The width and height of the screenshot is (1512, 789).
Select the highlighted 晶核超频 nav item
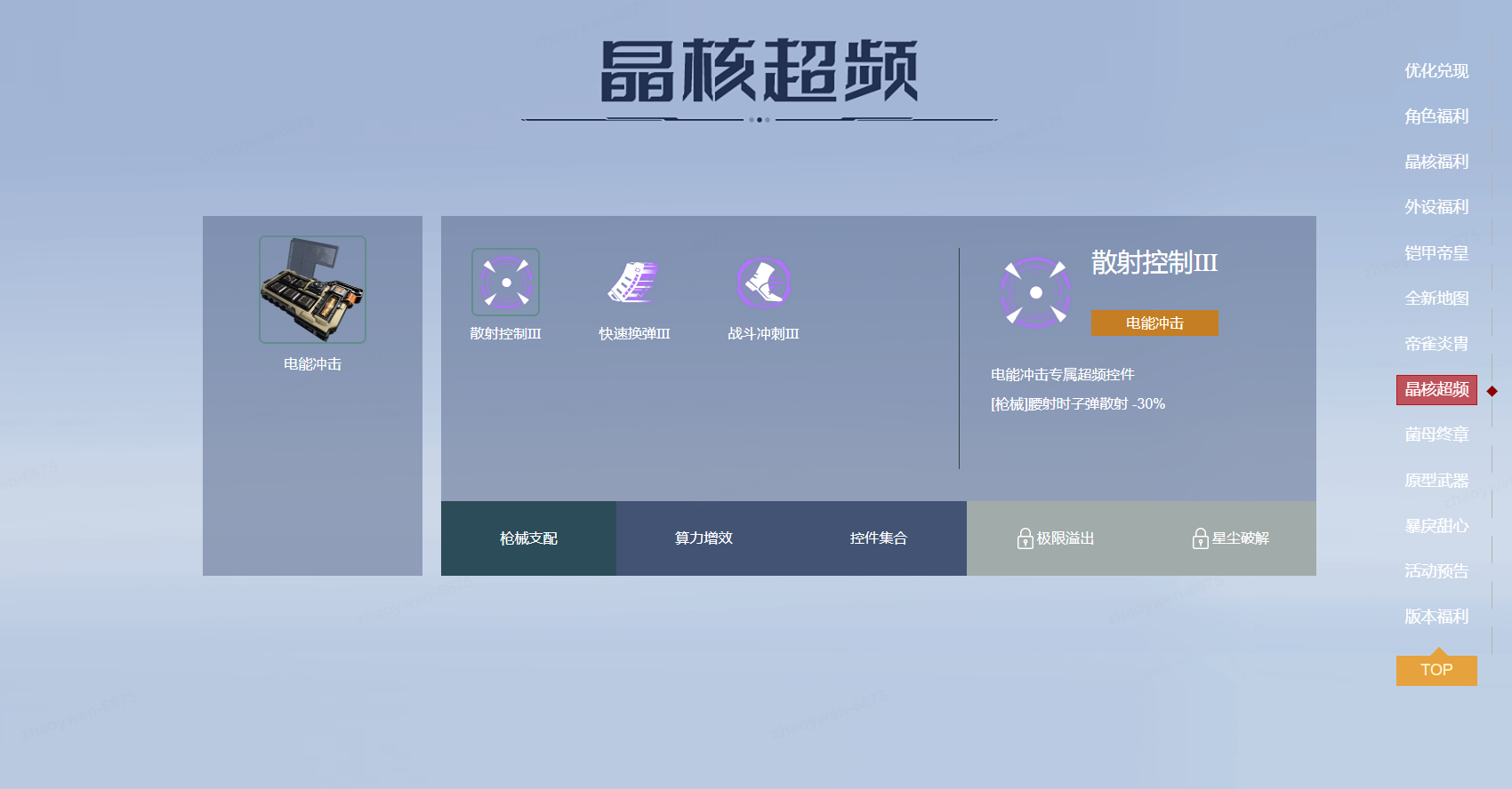coord(1436,390)
